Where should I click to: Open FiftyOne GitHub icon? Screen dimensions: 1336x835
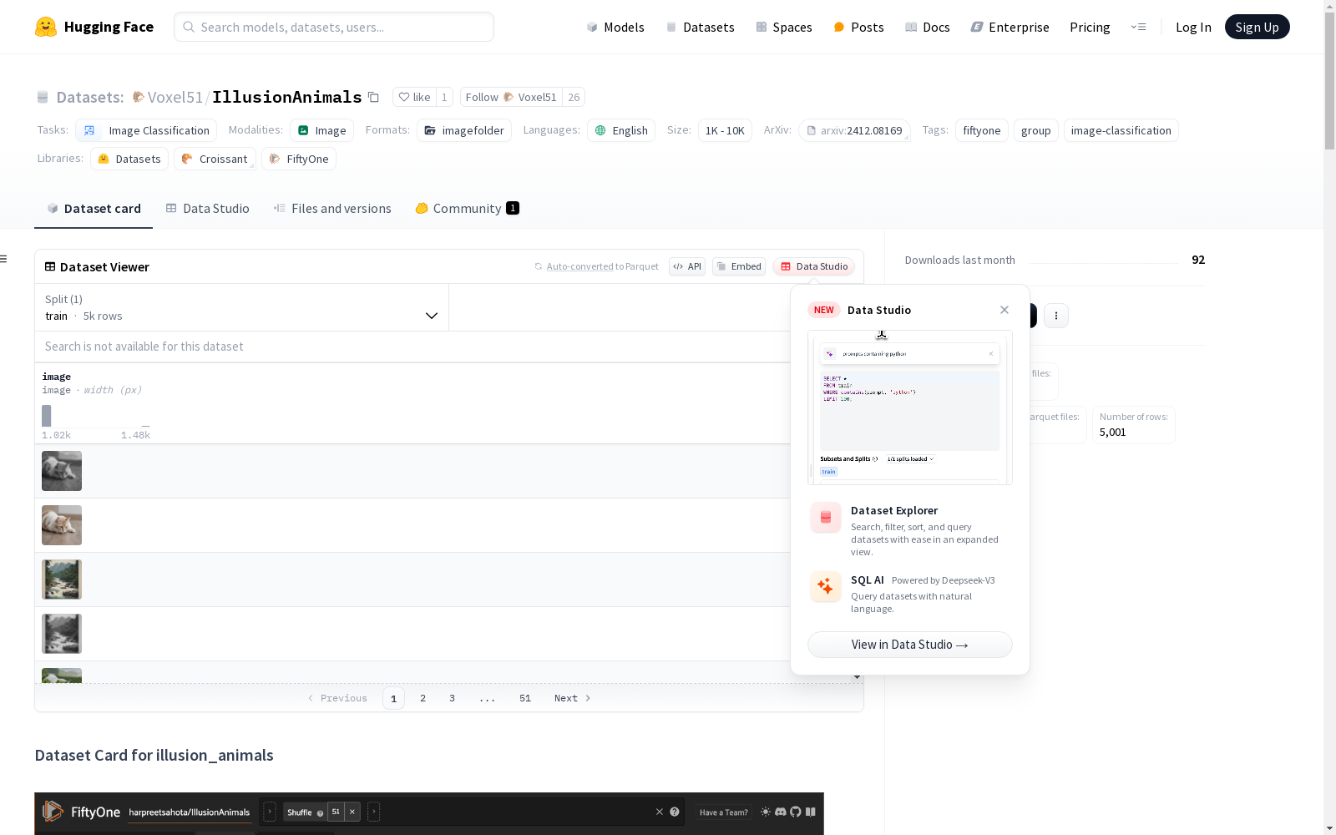click(x=796, y=812)
